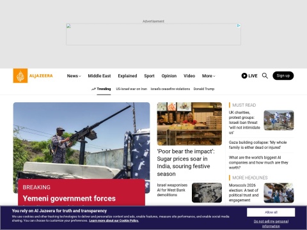The width and height of the screenshot is (307, 230).
Task: Open the Video section
Action: click(189, 76)
